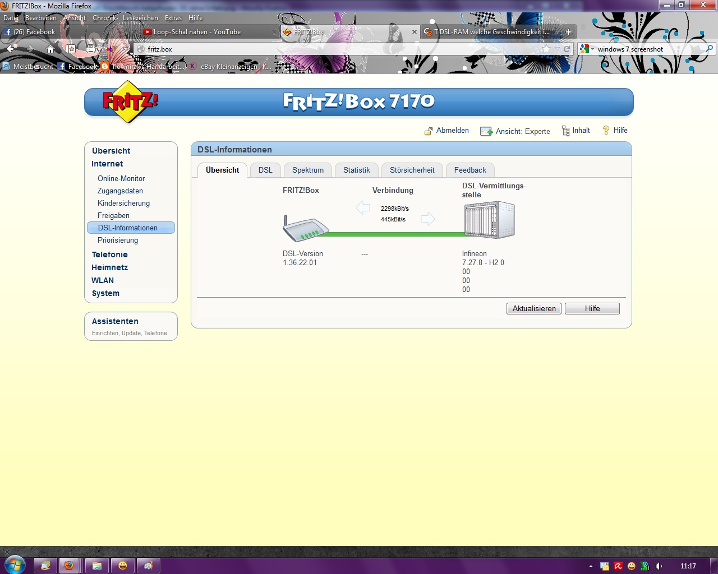This screenshot has height=574, width=718.
Task: Switch to the DSL tab
Action: pyautogui.click(x=265, y=170)
